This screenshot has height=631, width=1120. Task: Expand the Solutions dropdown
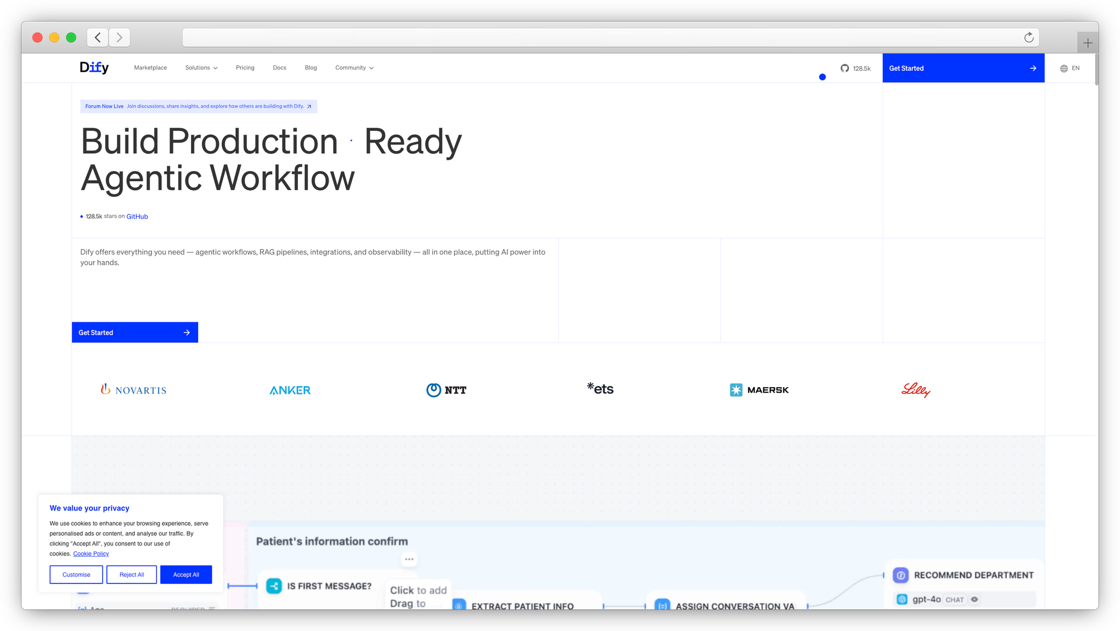pyautogui.click(x=201, y=68)
